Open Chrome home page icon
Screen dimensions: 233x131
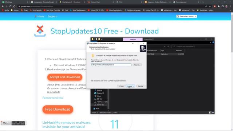(14, 7)
